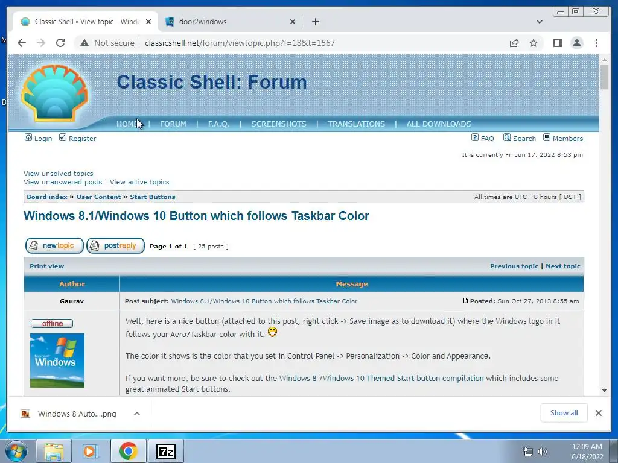Open the tab search chevron
618x463 pixels.
pos(539,22)
